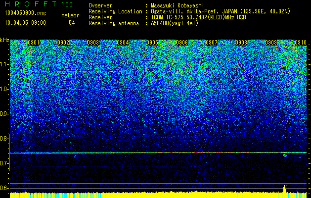The image size is (311, 198).
Task: Select the 1.1 kHz axis label
Action: point(4,64)
